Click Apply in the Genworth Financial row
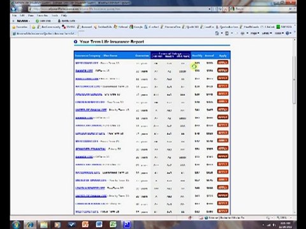The width and height of the screenshot is (306, 229). 222,148
